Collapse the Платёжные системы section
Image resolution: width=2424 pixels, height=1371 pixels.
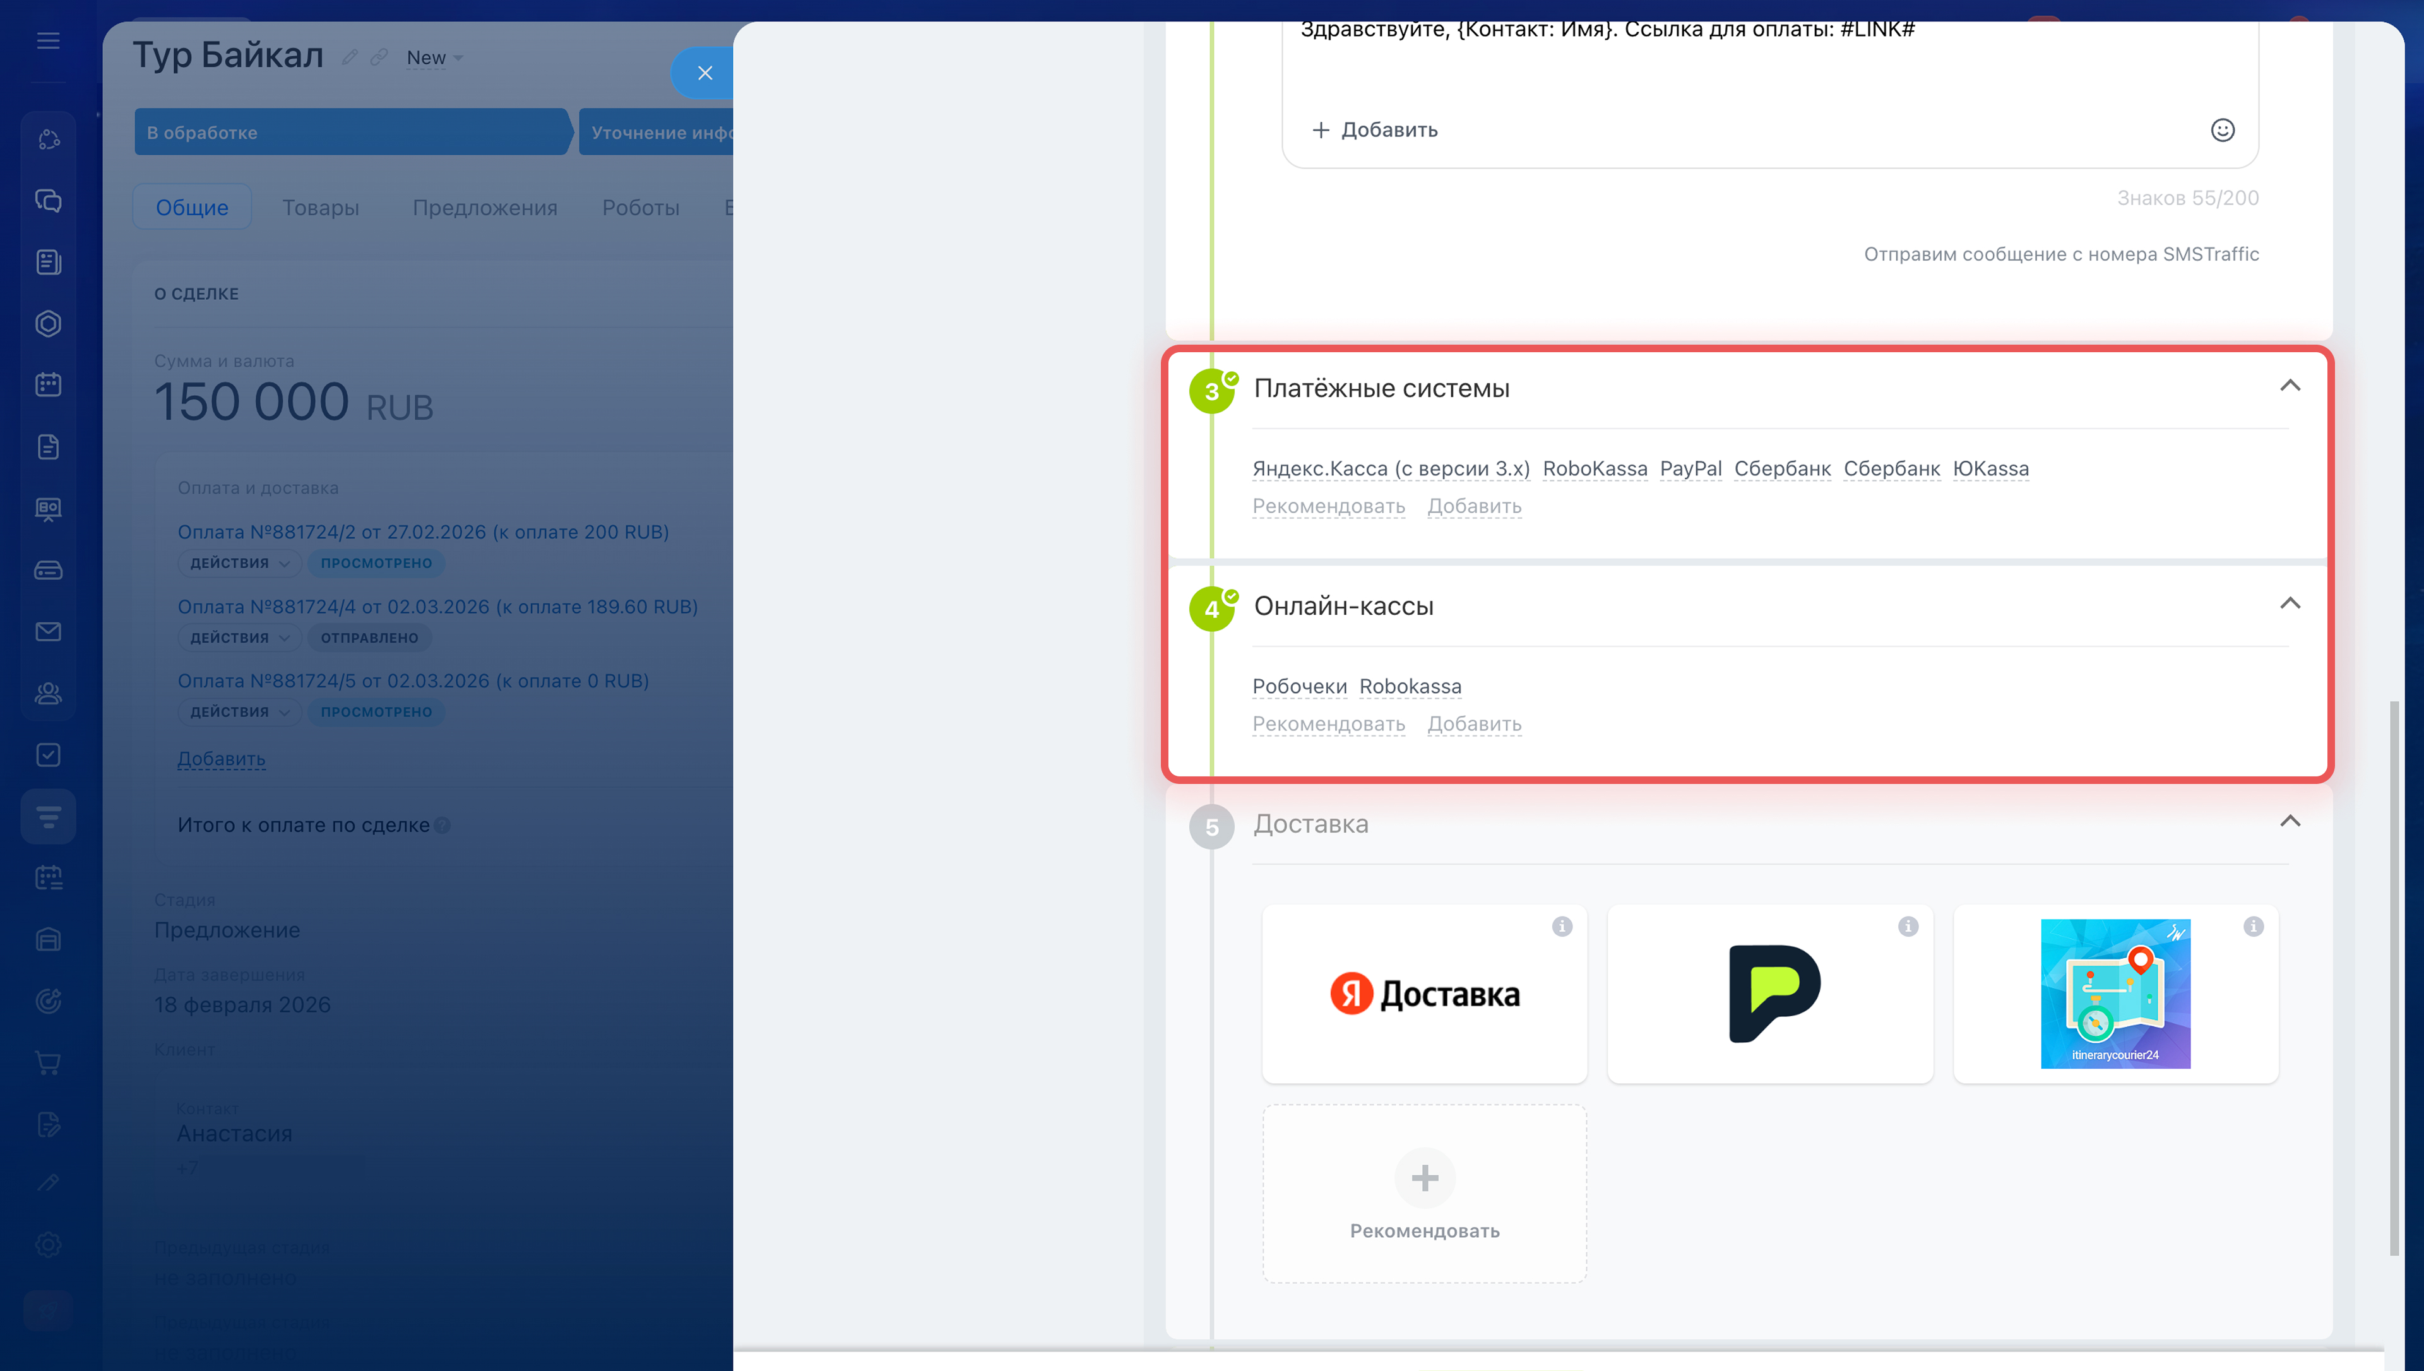click(2290, 386)
